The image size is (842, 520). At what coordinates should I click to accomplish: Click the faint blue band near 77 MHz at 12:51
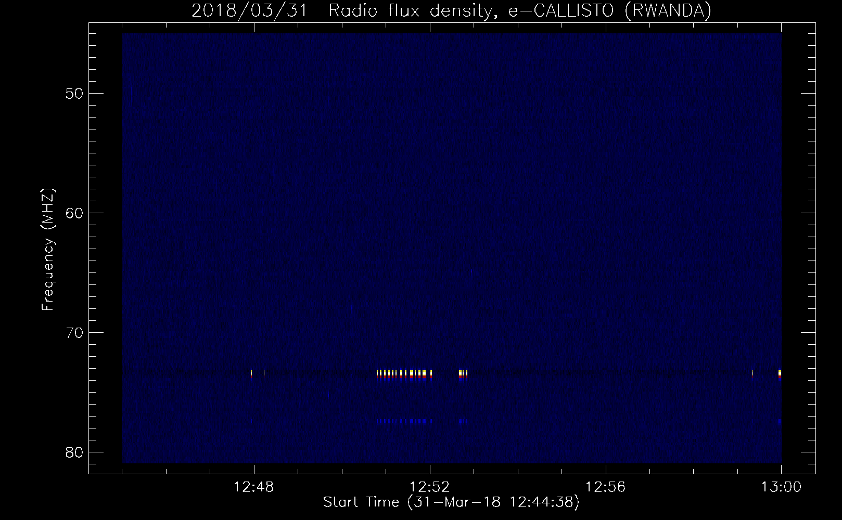click(x=404, y=421)
